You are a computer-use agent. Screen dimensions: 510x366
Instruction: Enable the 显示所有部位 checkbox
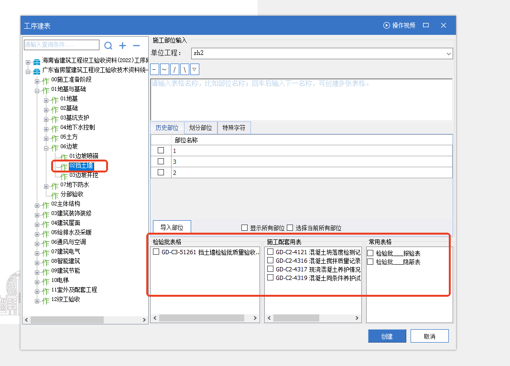coord(245,228)
